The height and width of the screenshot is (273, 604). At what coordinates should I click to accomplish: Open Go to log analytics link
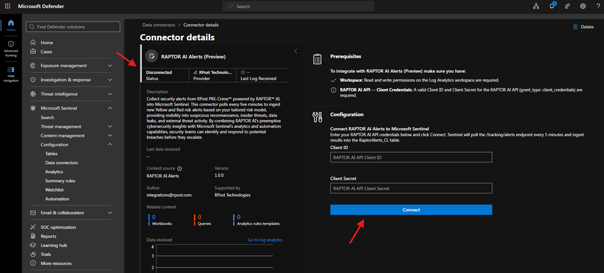(265, 240)
